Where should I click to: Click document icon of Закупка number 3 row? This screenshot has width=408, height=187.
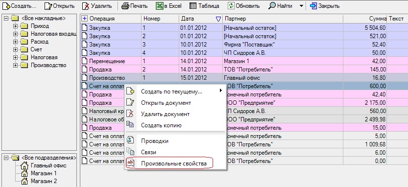point(84,45)
